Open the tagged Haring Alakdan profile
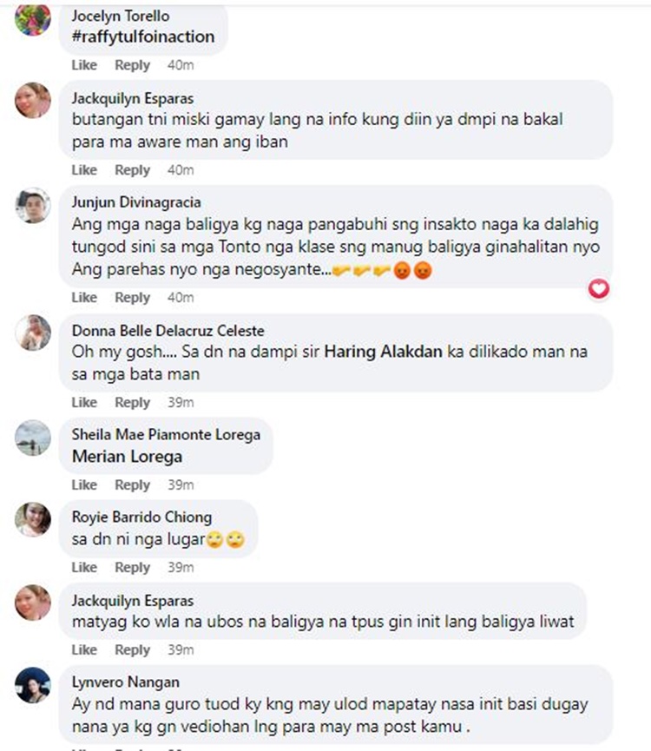The image size is (651, 751). 383,352
